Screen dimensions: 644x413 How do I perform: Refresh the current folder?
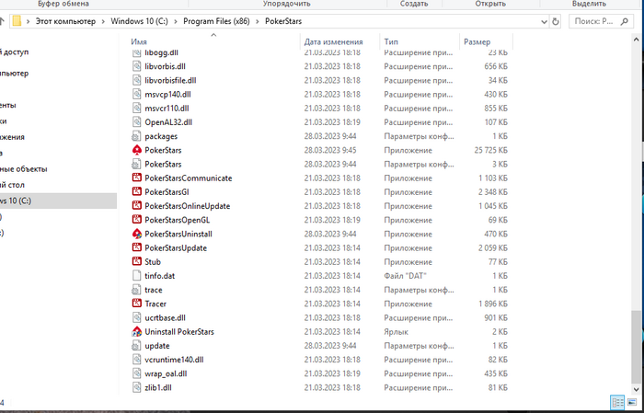(x=556, y=21)
